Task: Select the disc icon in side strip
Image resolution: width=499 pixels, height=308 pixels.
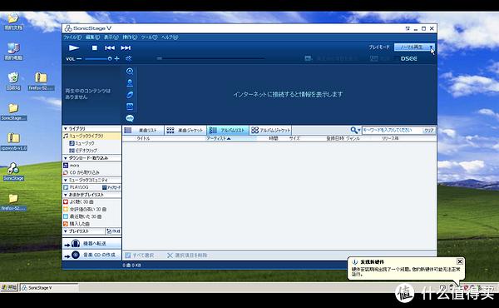Action: click(x=130, y=95)
